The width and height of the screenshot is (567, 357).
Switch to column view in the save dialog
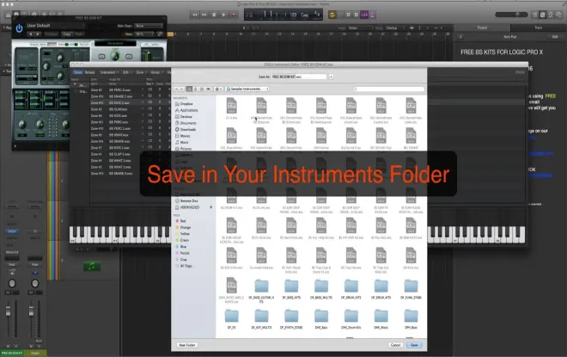click(x=202, y=89)
